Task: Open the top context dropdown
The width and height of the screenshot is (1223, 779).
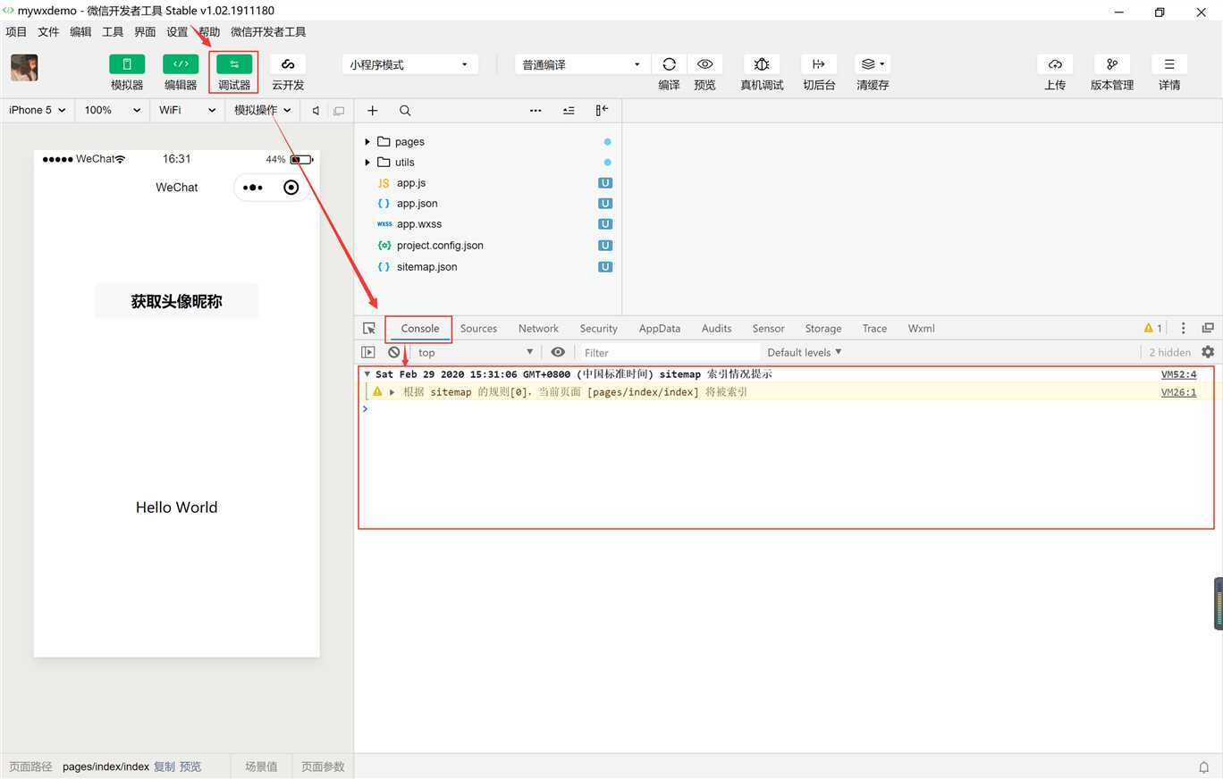Action: (x=475, y=352)
